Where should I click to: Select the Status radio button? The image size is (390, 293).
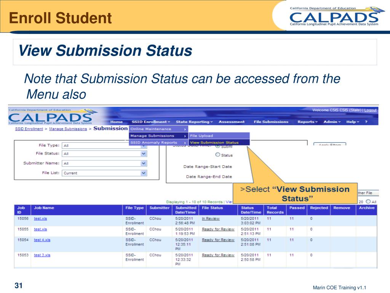(217, 155)
